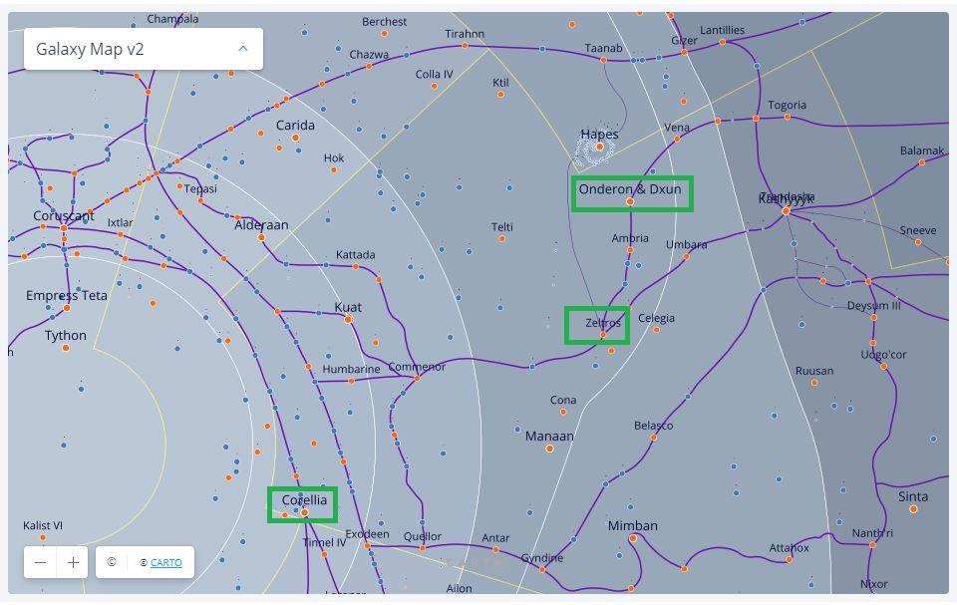Screen dimensions: 957x605
Task: Click the Chazwa planet label
Action: click(369, 55)
